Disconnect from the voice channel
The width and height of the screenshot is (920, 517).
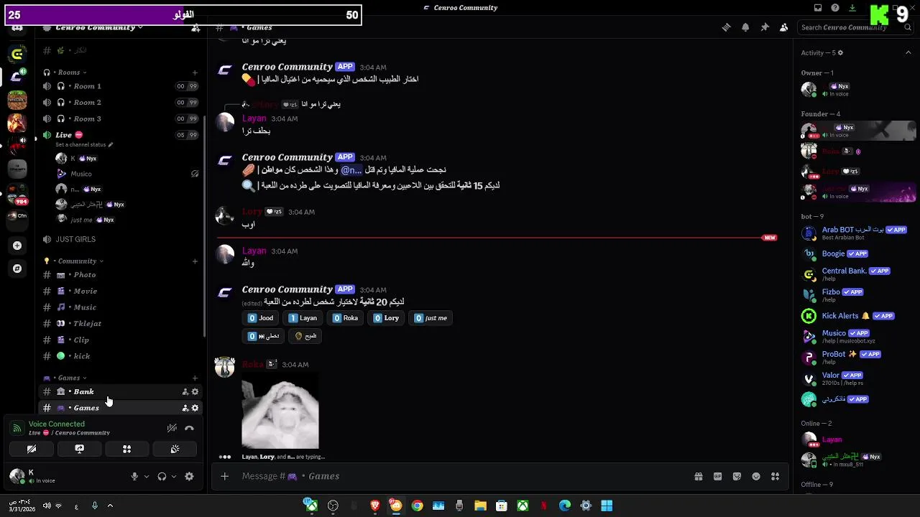189,428
